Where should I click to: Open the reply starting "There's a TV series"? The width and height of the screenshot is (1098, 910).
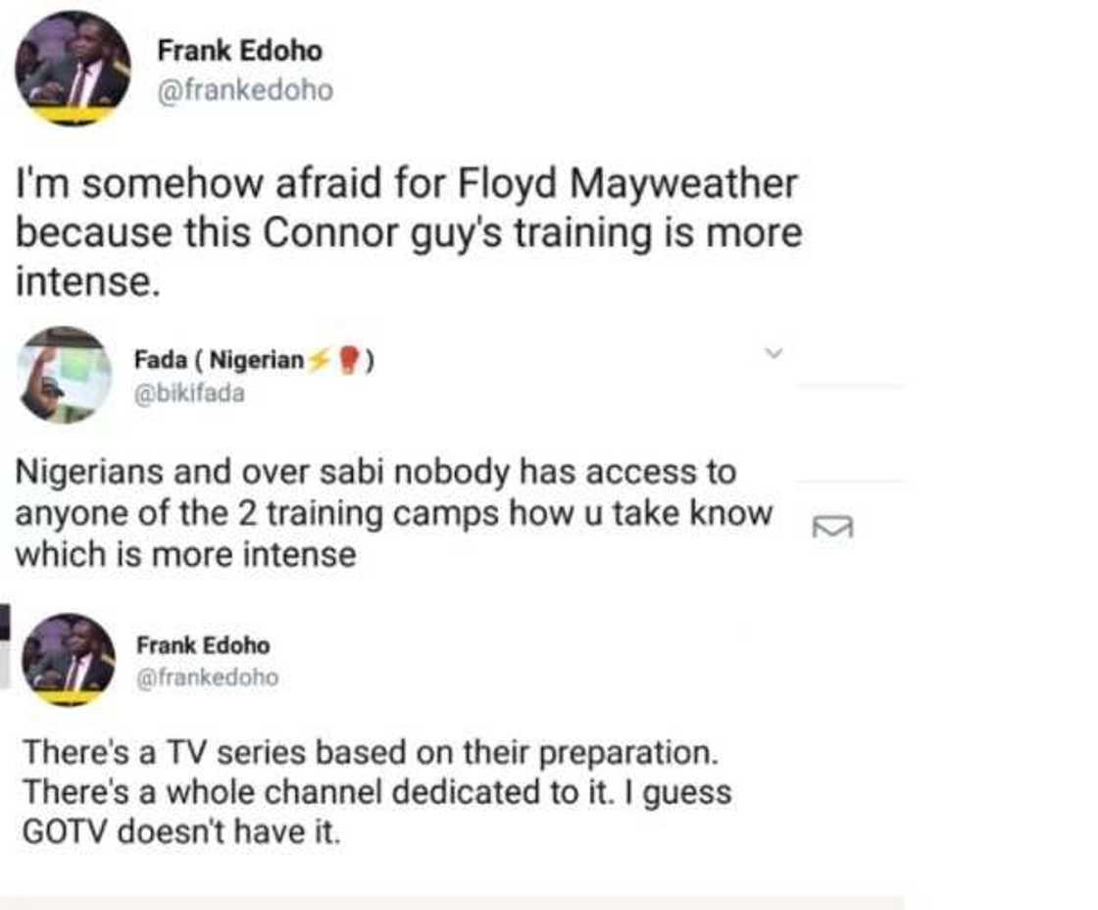(x=377, y=792)
